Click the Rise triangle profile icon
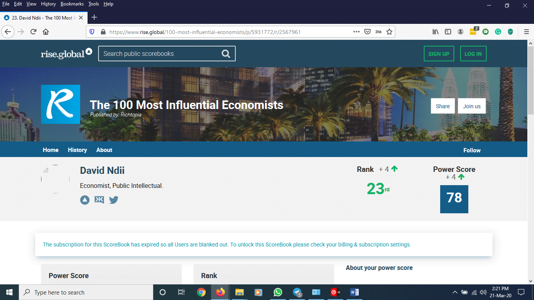This screenshot has height=300, width=534. 85,200
